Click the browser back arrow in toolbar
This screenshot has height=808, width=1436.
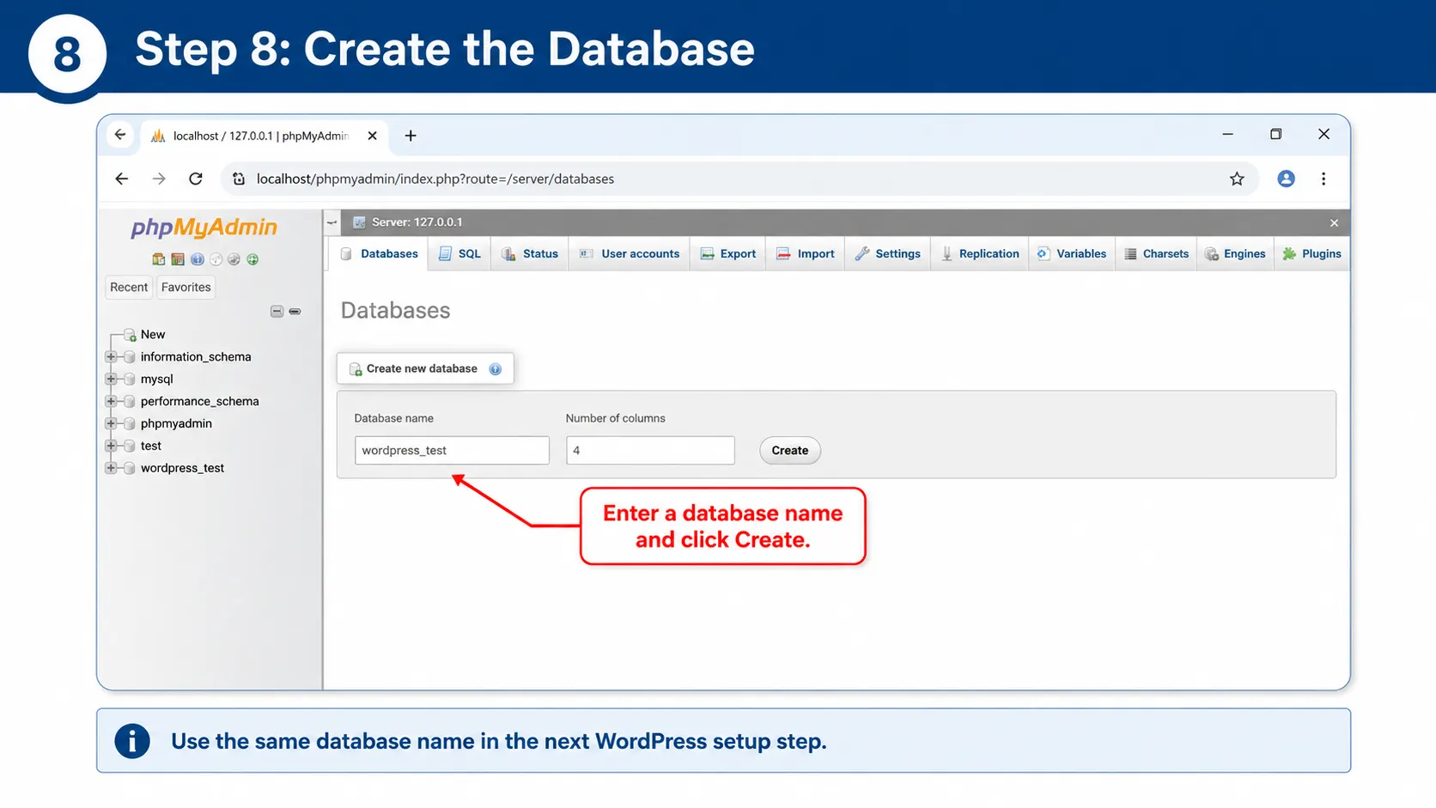tap(122, 179)
